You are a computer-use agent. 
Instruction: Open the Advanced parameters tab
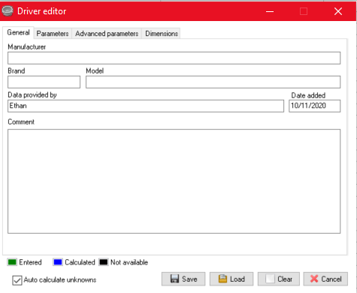click(x=107, y=34)
